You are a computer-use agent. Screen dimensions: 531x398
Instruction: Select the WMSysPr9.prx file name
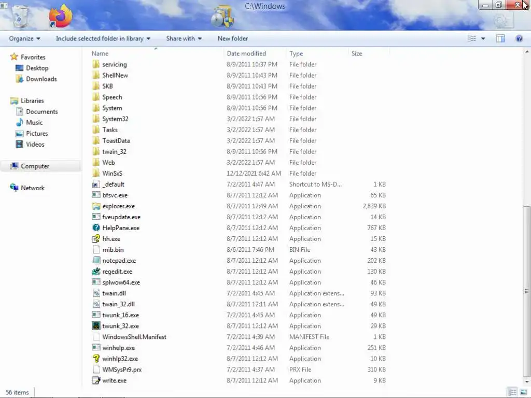click(x=122, y=369)
